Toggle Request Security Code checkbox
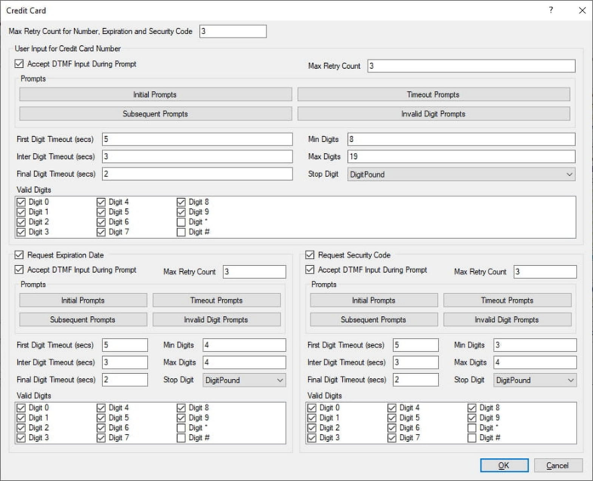593x481 pixels. tap(310, 255)
